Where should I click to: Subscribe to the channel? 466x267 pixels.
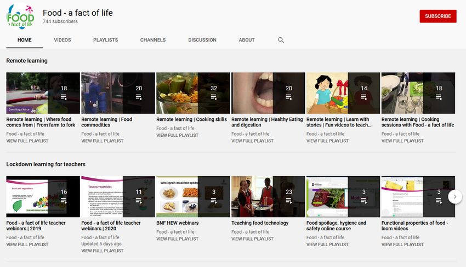click(437, 16)
